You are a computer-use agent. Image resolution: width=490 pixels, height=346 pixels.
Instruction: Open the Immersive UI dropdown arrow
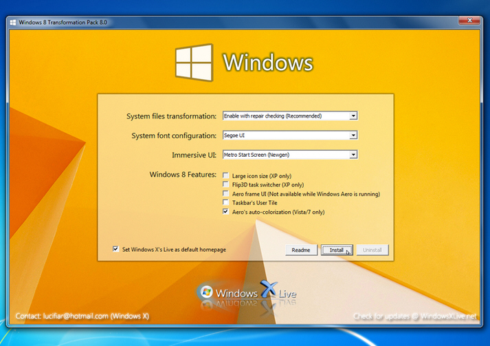click(353, 155)
